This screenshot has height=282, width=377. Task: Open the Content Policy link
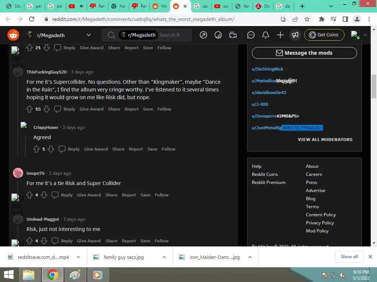(321, 215)
